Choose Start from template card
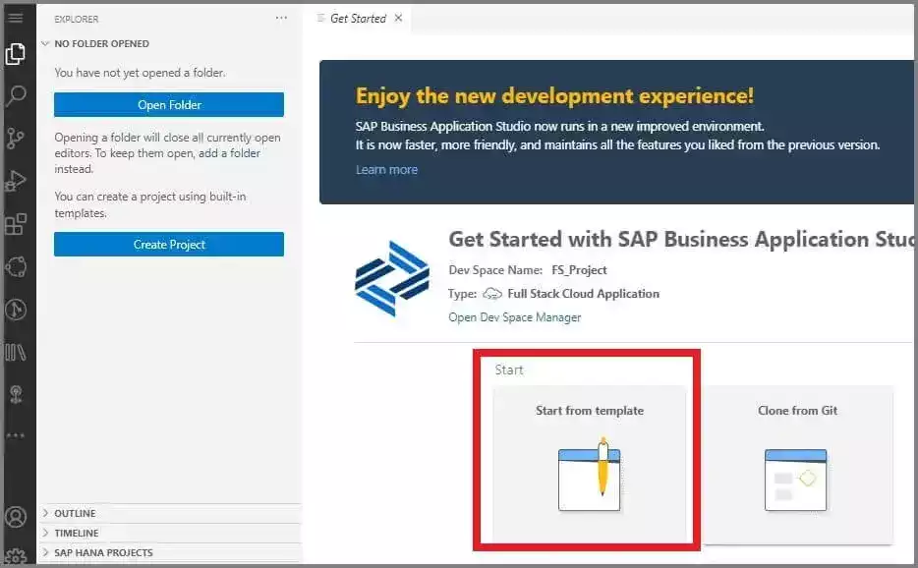 tap(590, 464)
